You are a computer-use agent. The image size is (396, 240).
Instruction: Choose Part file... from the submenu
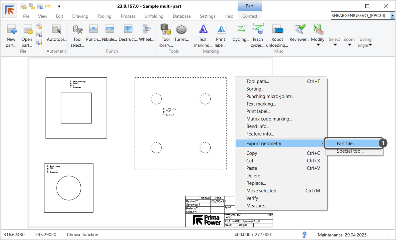coord(346,143)
